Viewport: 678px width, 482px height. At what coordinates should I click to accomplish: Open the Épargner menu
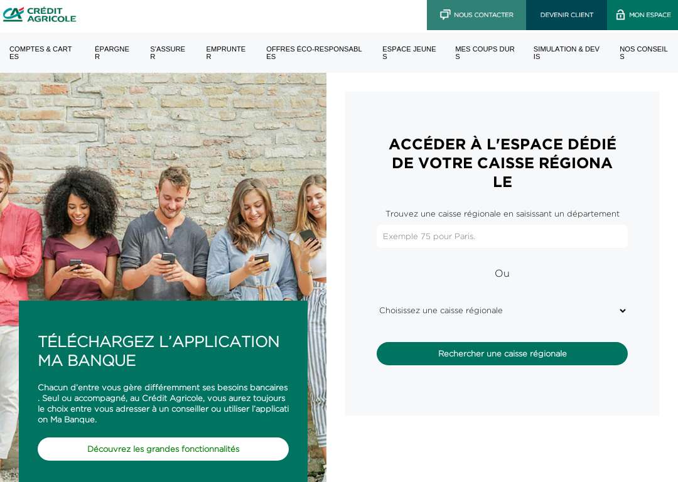(x=112, y=53)
